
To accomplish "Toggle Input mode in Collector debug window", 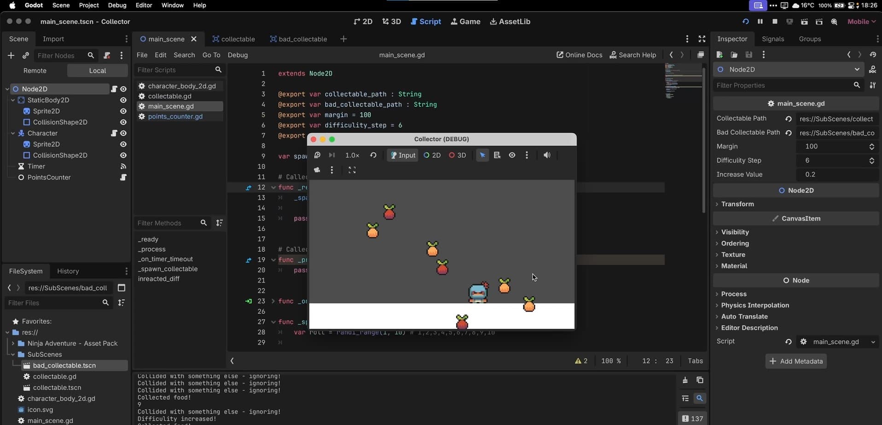I will (x=402, y=155).
